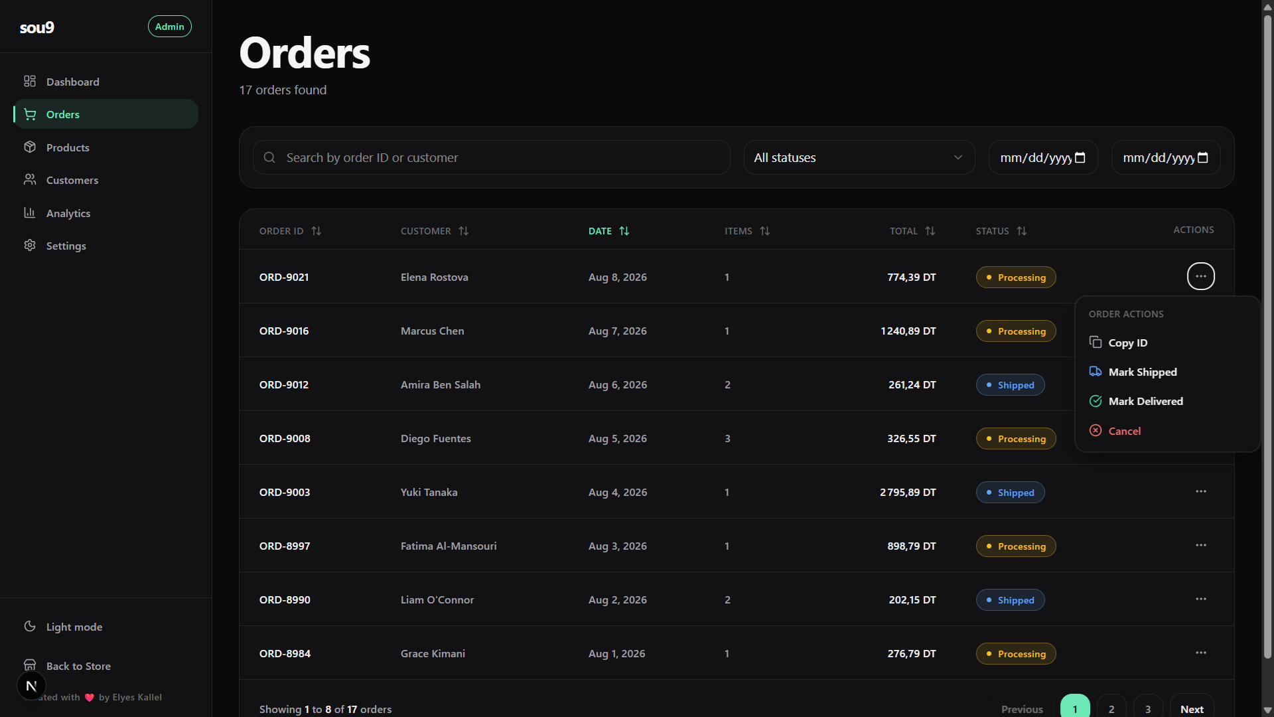
Task: Click the sou9 logo
Action: (37, 27)
